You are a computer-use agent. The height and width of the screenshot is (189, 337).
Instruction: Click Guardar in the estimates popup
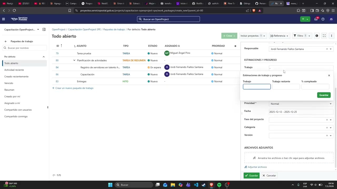tap(324, 95)
